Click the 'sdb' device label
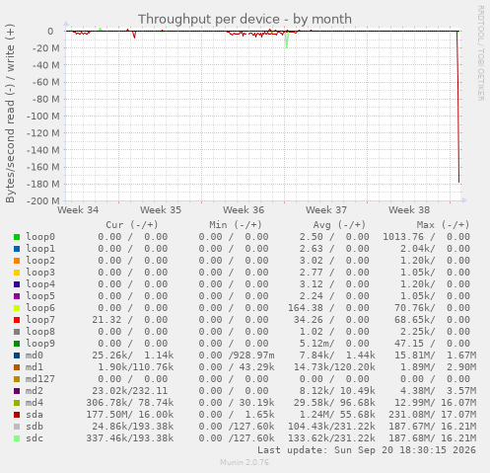This screenshot has height=473, width=490. click(35, 427)
